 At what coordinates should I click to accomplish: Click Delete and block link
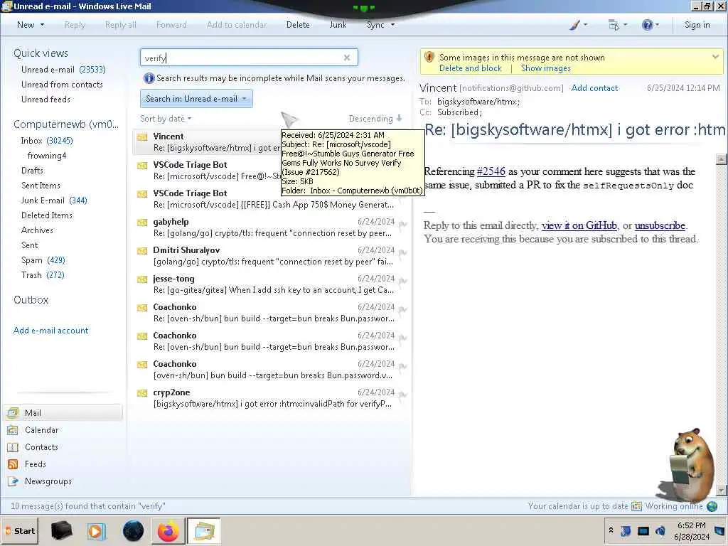tap(471, 68)
